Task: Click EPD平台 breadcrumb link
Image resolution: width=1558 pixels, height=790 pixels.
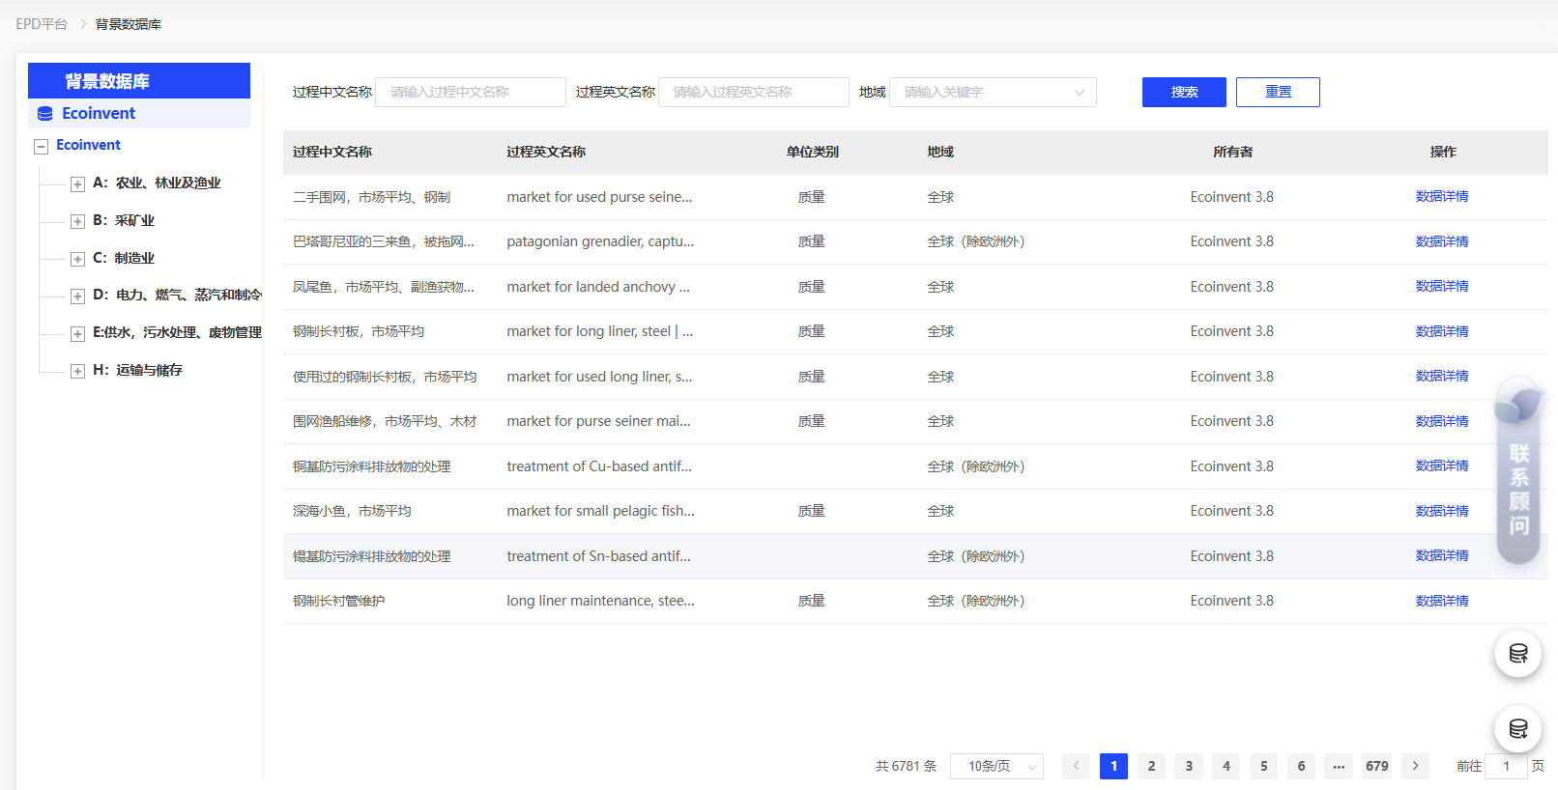Action: (42, 24)
